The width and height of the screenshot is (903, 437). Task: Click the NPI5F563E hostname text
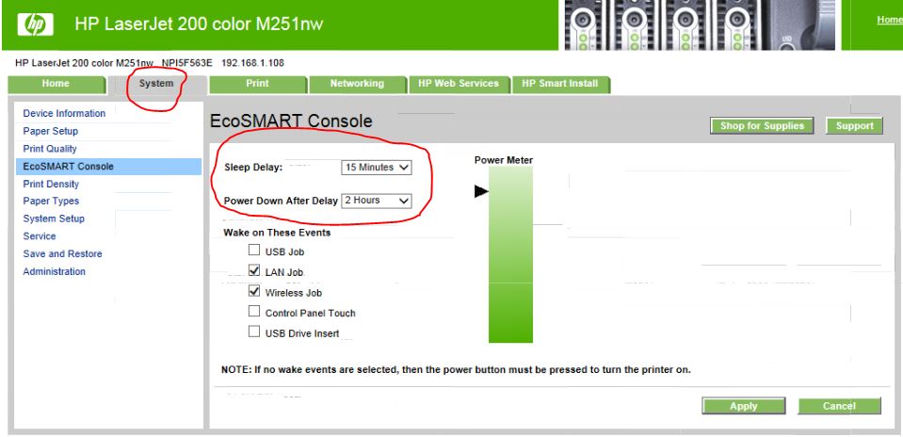coord(187,63)
